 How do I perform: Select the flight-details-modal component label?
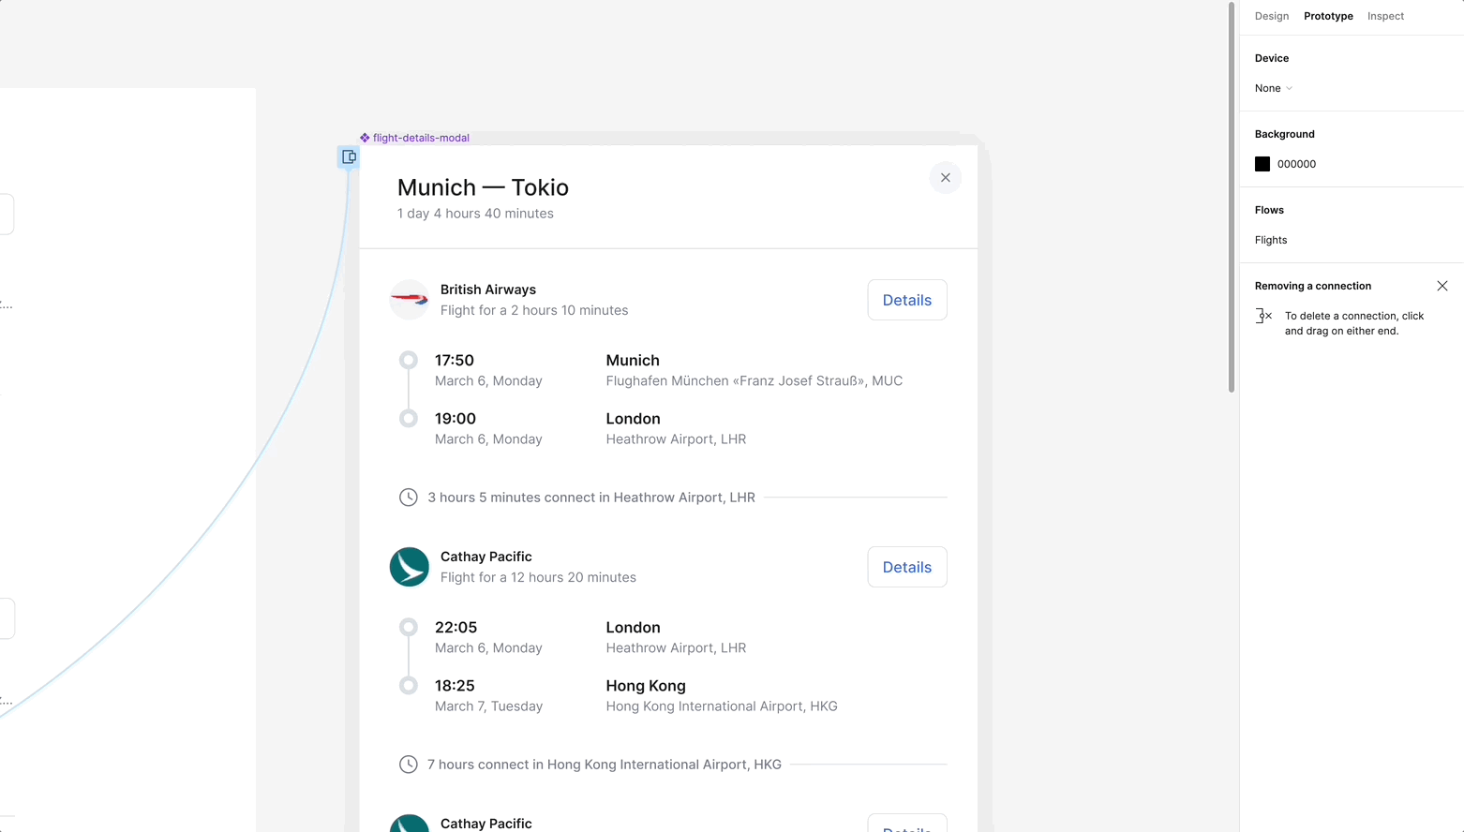tap(420, 138)
